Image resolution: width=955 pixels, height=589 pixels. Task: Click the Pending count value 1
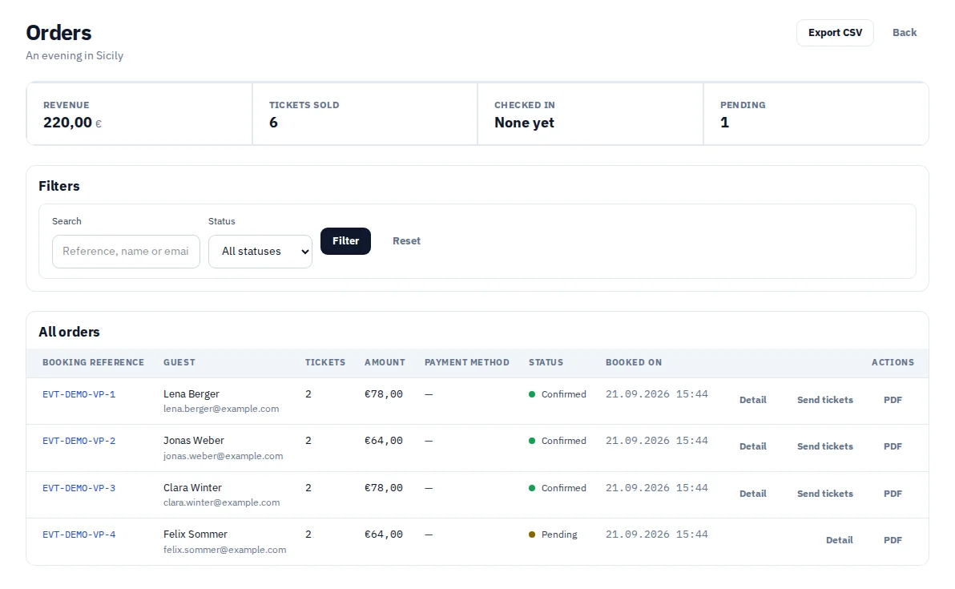pyautogui.click(x=724, y=123)
